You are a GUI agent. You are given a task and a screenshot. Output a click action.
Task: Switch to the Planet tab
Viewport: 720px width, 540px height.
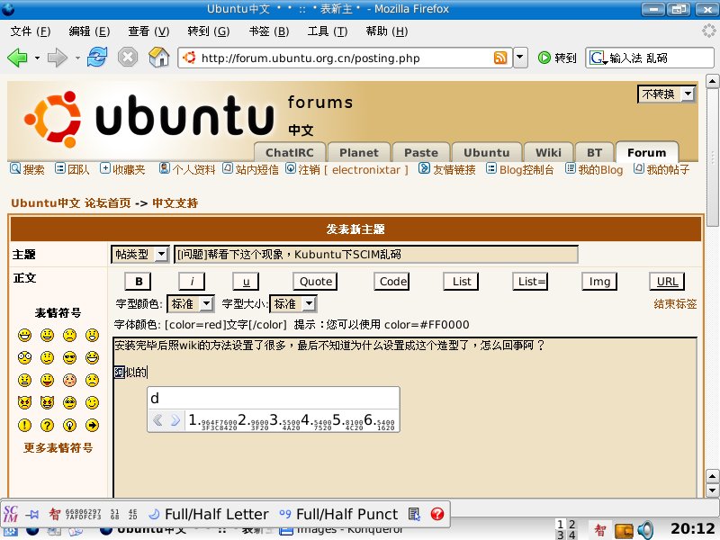(x=358, y=152)
